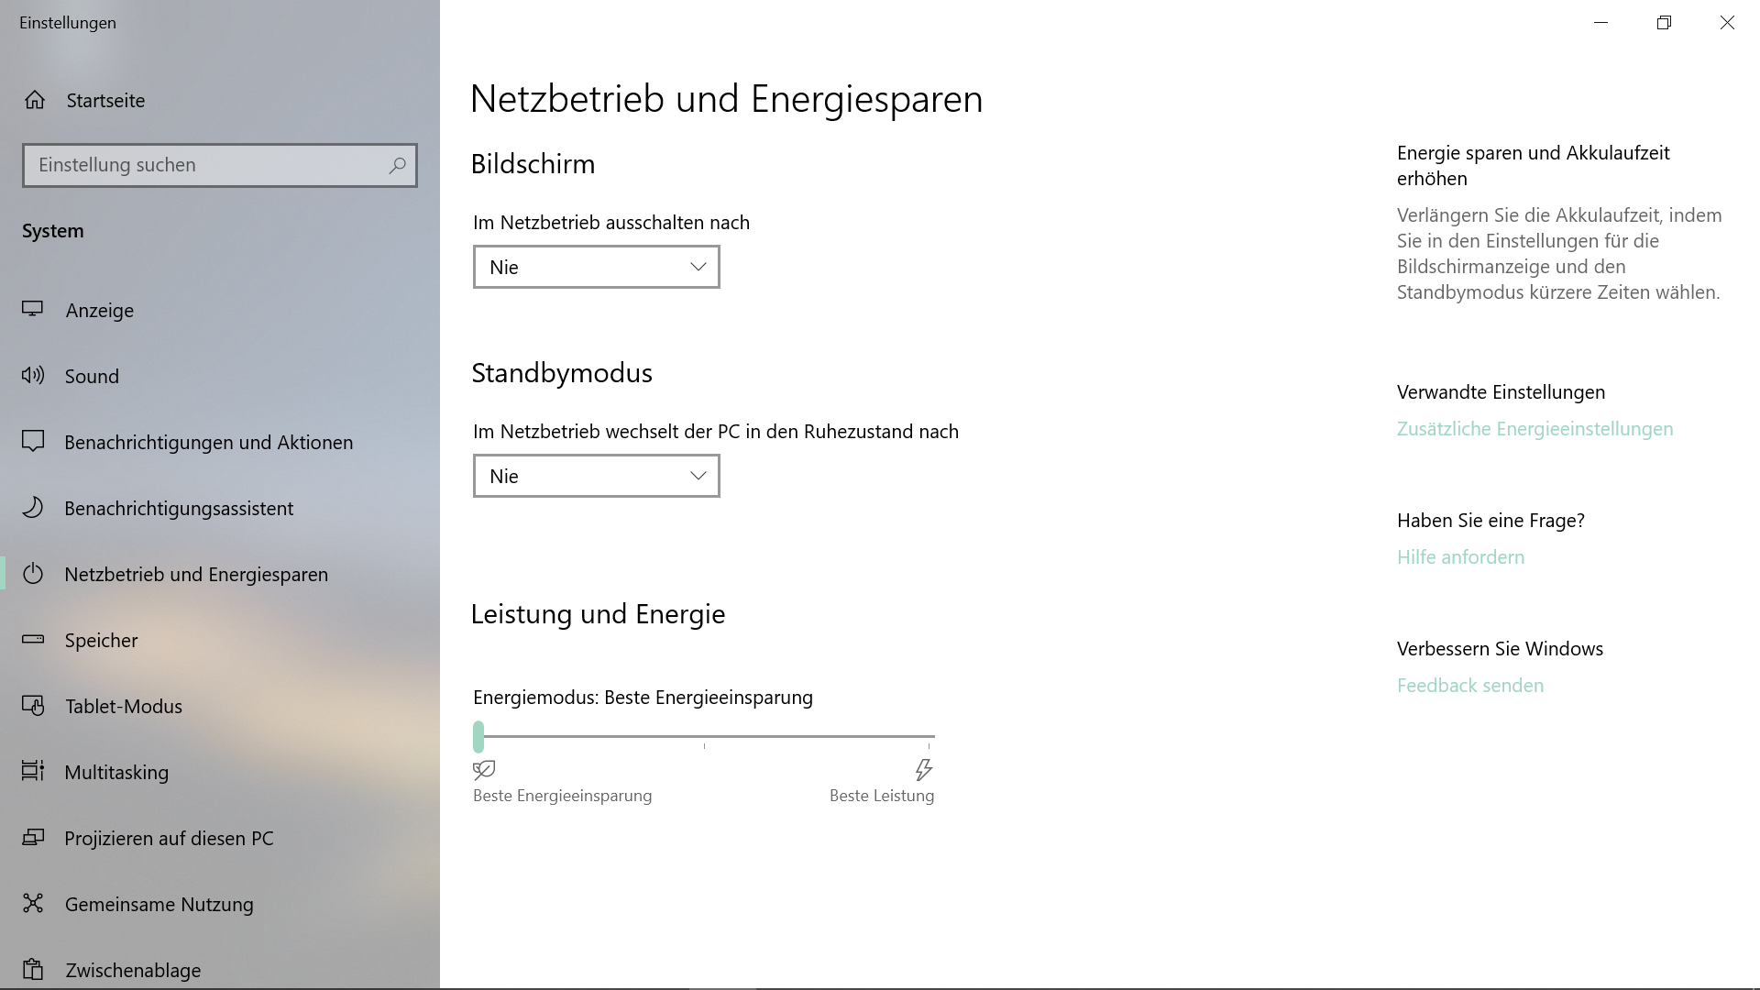
Task: Open the Bildschirm ausschalten dropdown
Action: (x=597, y=267)
